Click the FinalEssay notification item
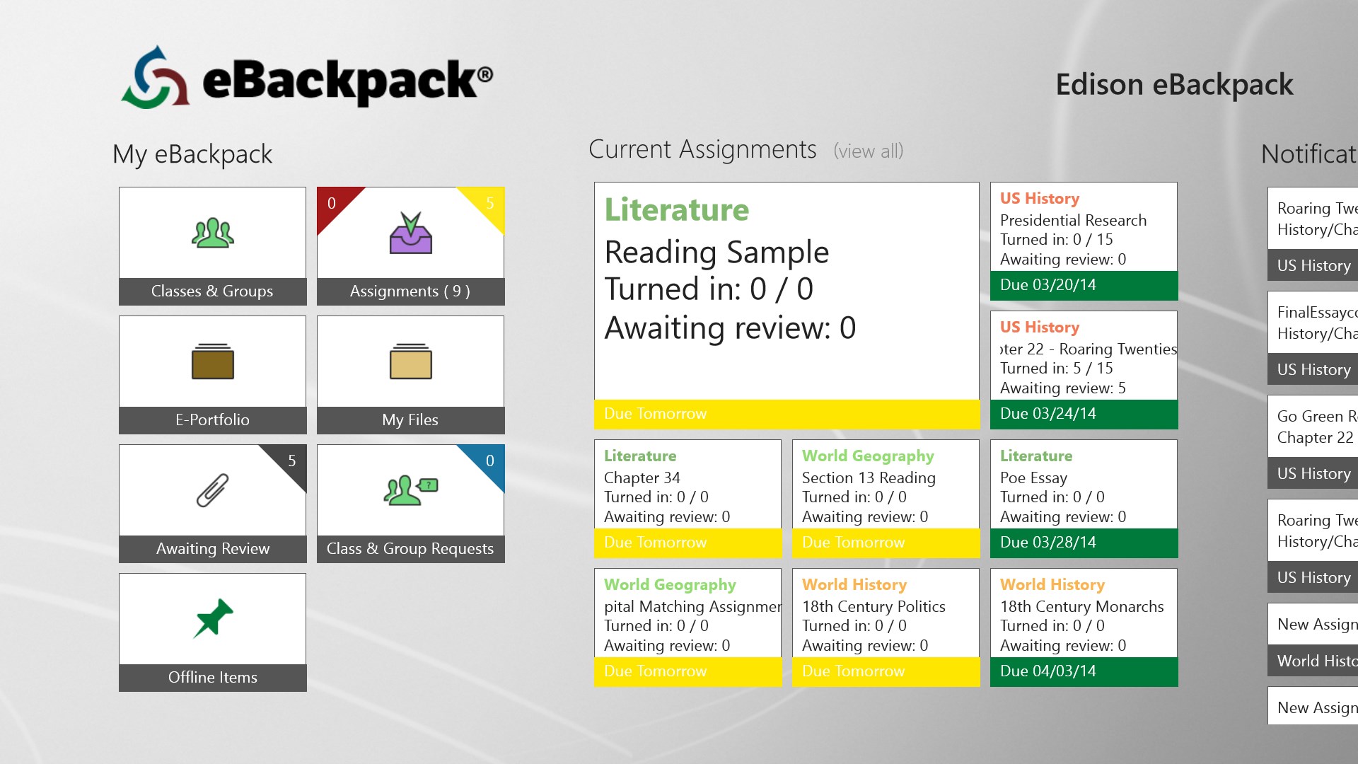This screenshot has width=1358, height=764. [x=1313, y=323]
